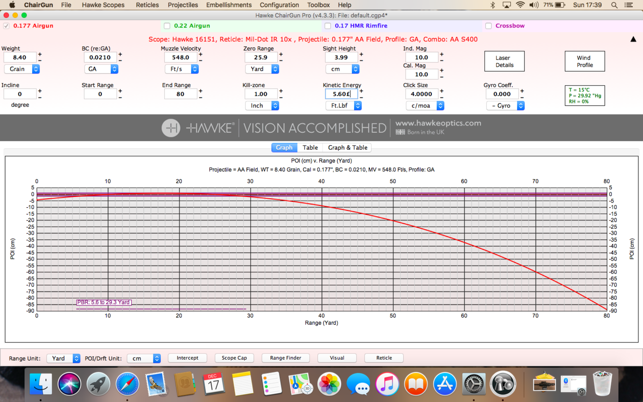This screenshot has width=643, height=402.
Task: Open atmosphere settings T = 15°C box
Action: pyautogui.click(x=585, y=96)
